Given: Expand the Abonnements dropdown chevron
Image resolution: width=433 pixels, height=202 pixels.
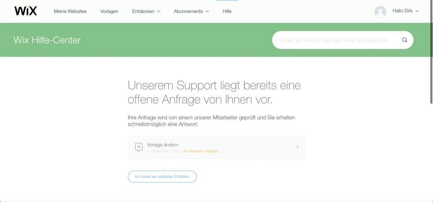Looking at the screenshot, I should [207, 11].
